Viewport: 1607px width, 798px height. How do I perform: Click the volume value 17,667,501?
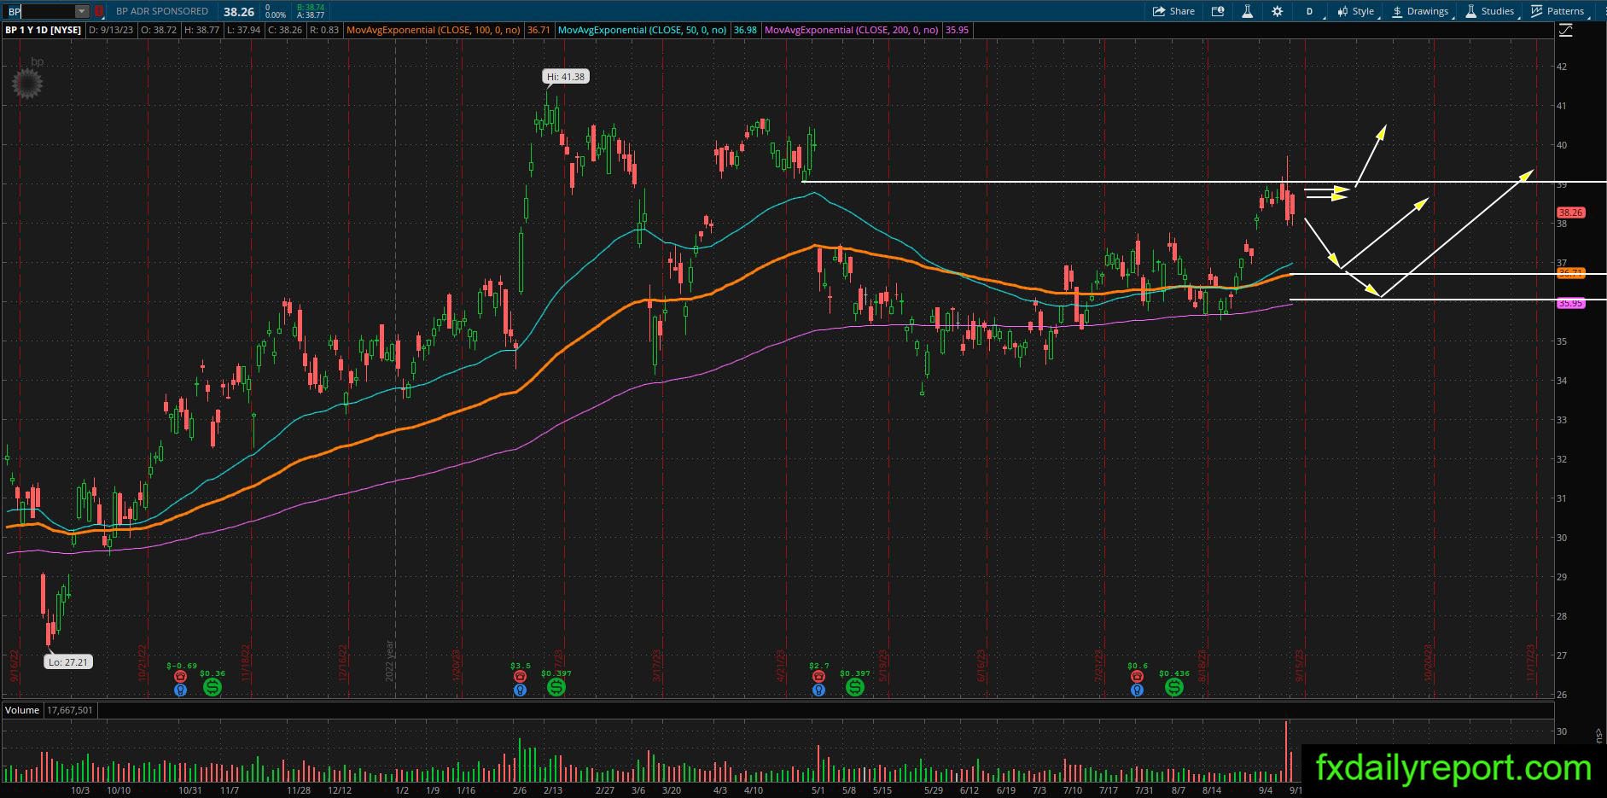click(x=70, y=710)
